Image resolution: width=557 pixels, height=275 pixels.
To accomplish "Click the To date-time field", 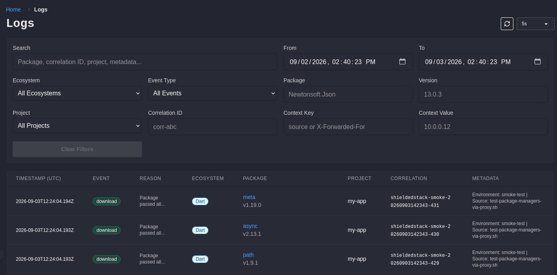I will [483, 62].
